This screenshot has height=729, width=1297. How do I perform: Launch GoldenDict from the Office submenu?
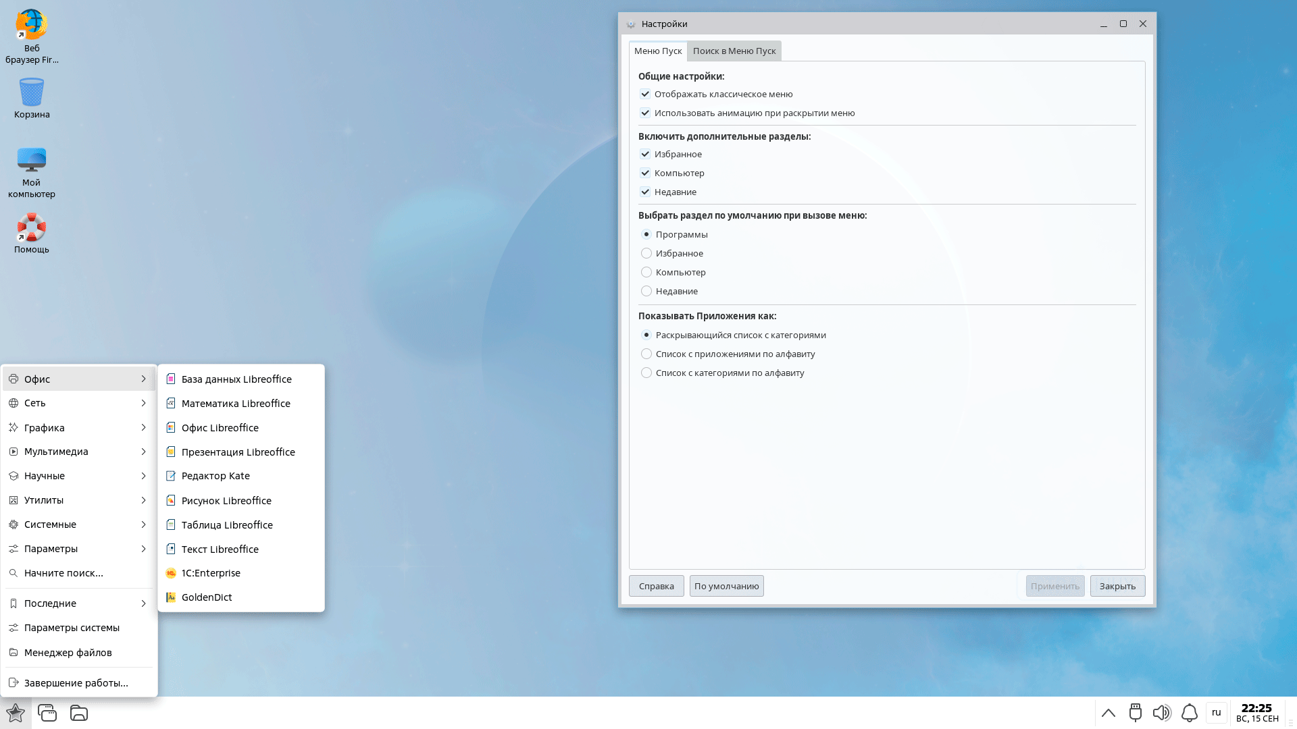click(x=207, y=597)
